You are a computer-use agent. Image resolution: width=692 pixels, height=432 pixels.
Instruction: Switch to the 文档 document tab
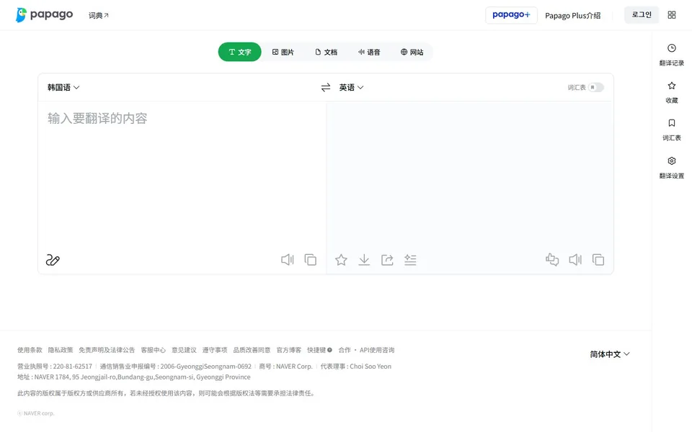coord(326,52)
